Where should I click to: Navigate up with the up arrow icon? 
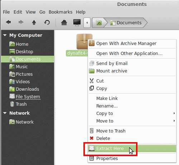pos(34,22)
